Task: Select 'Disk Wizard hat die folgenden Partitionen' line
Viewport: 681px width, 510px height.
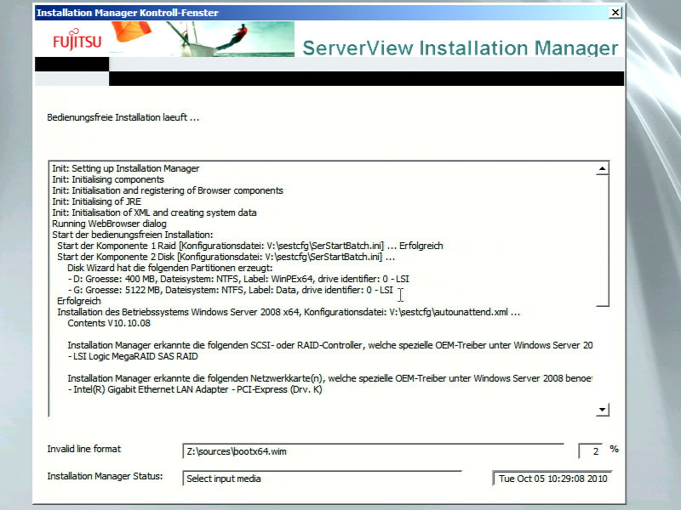Action: pos(169,268)
